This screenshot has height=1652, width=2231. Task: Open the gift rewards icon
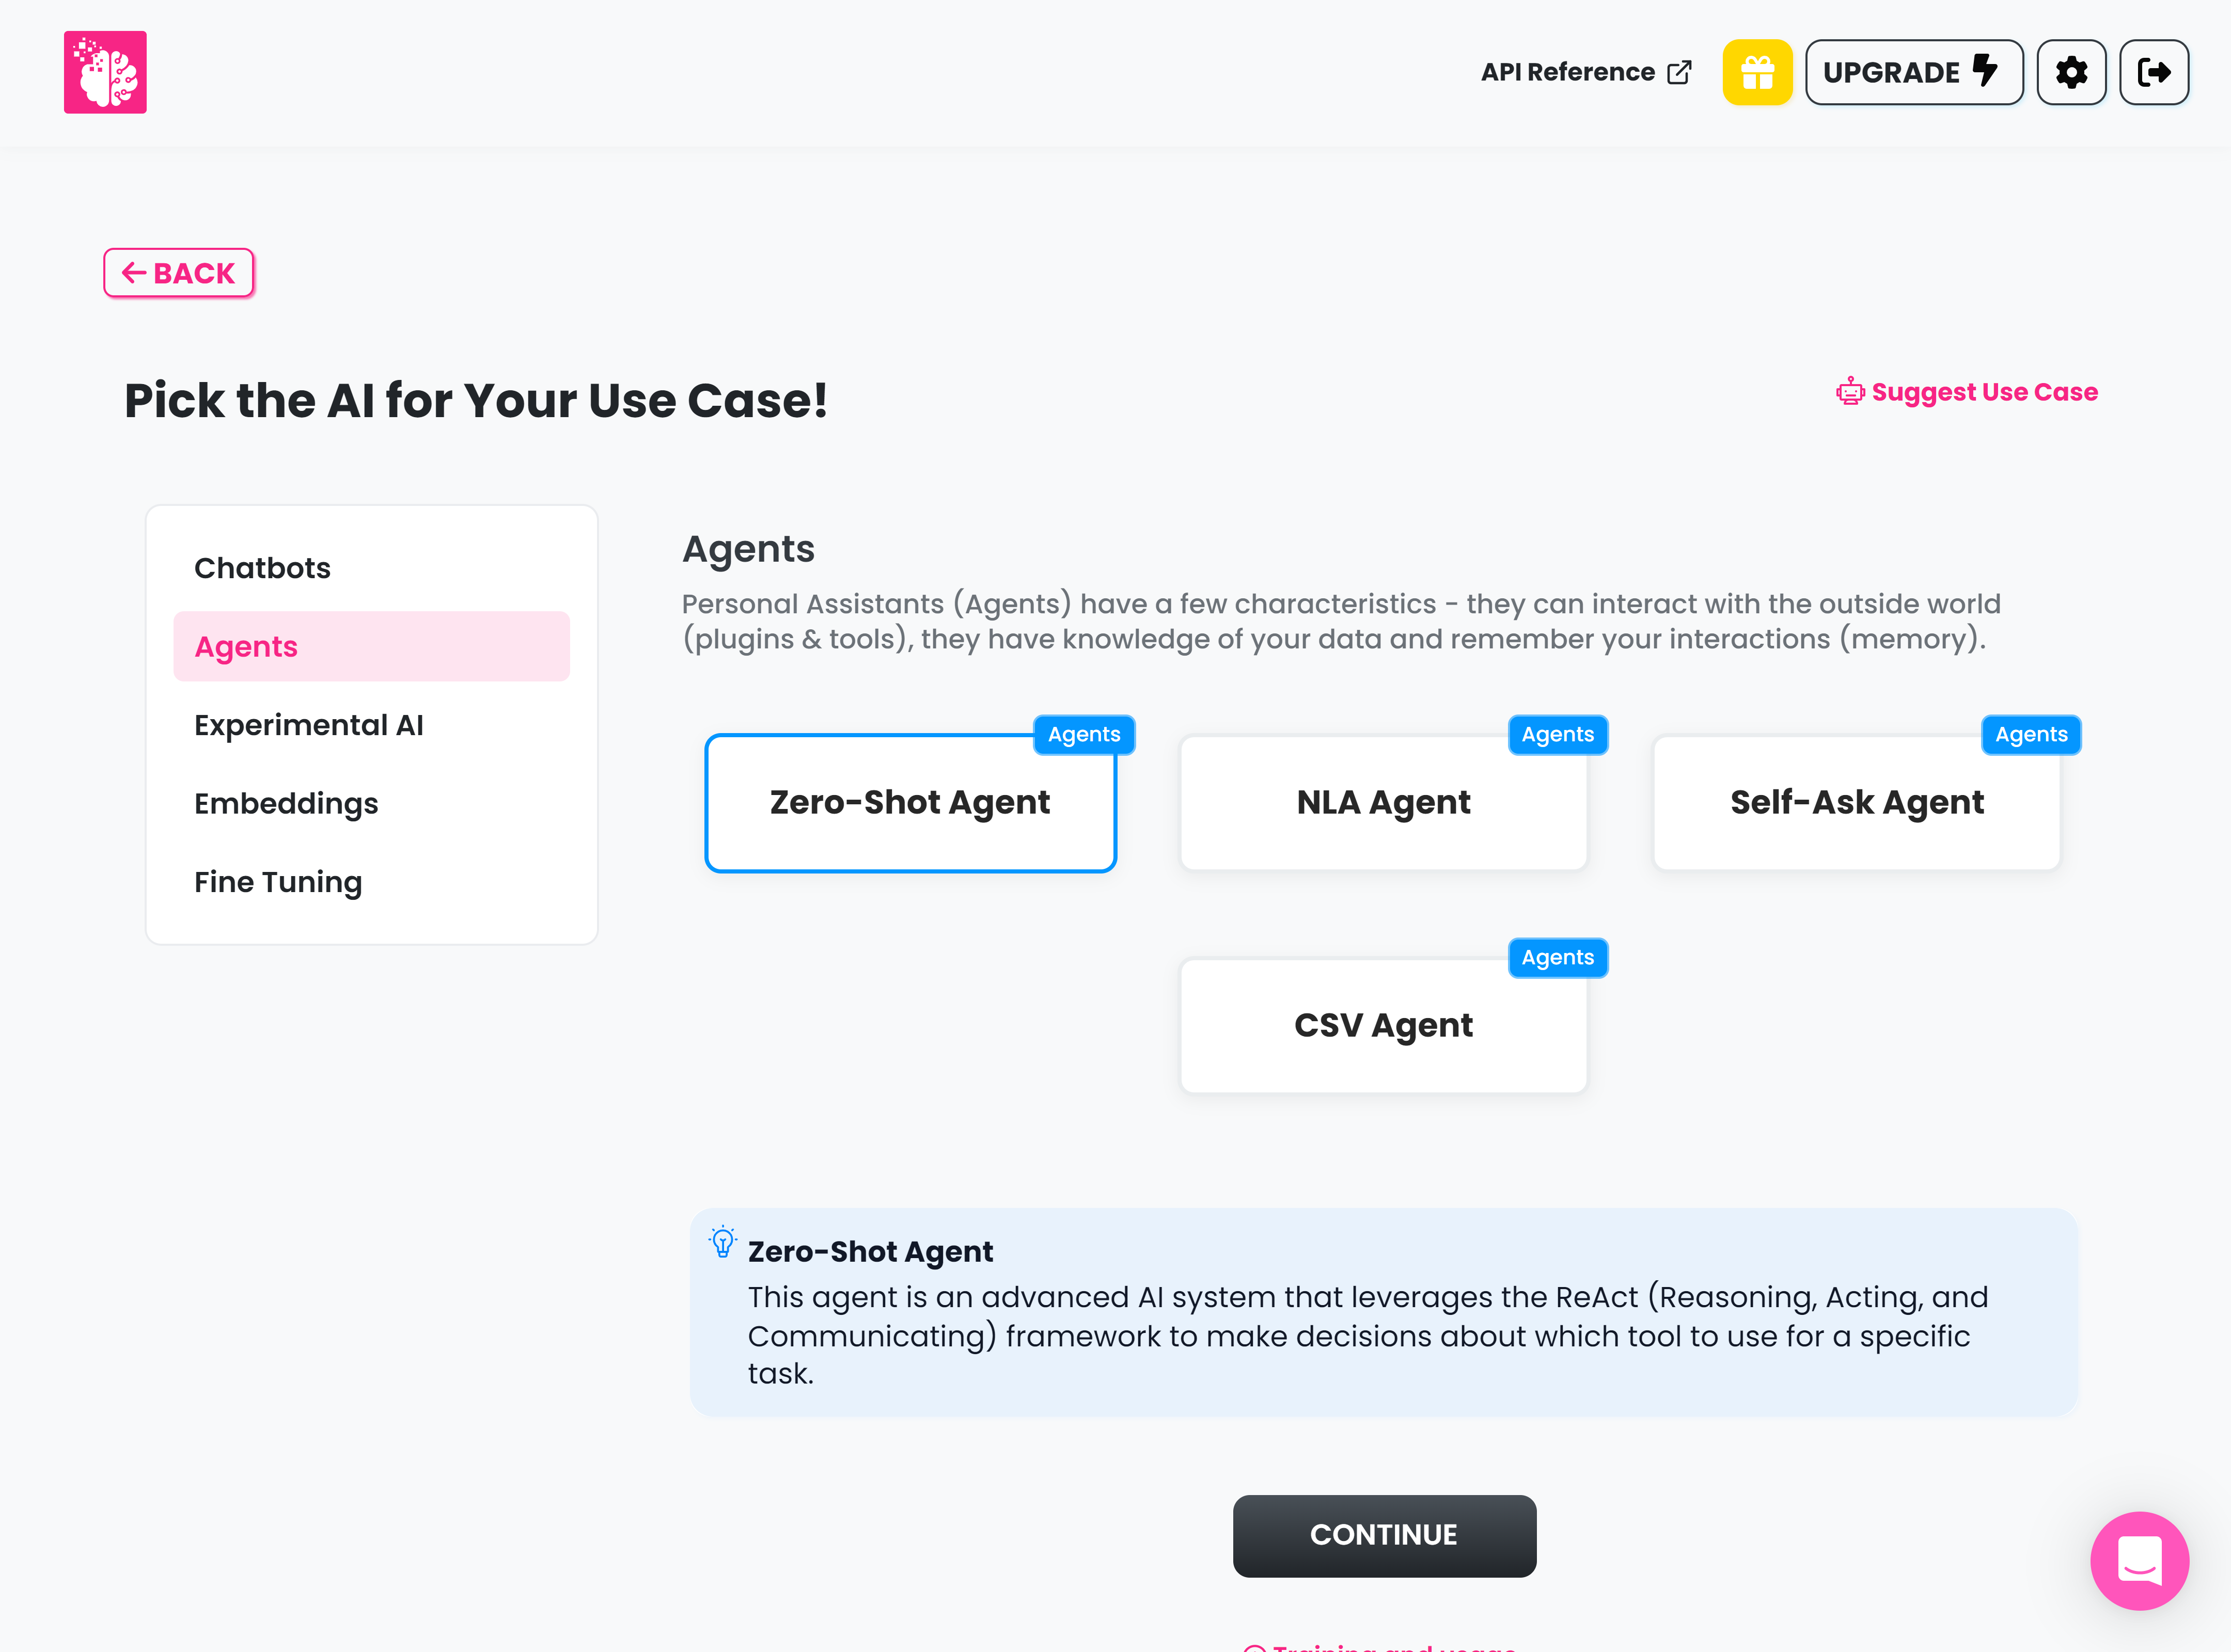coord(1758,71)
